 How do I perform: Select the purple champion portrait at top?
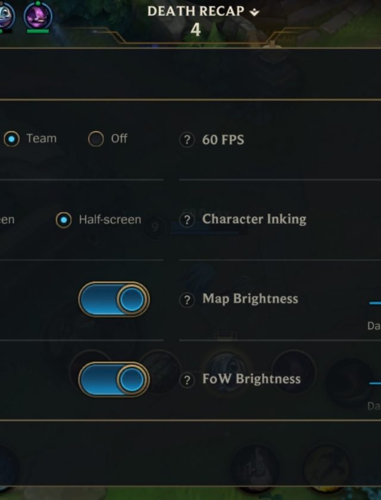coord(38,15)
